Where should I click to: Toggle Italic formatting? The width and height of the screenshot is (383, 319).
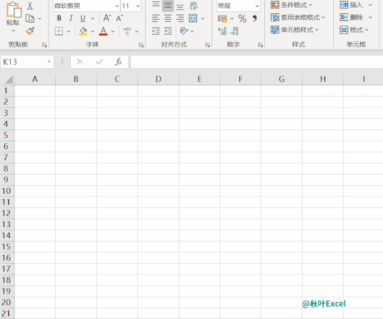click(71, 18)
